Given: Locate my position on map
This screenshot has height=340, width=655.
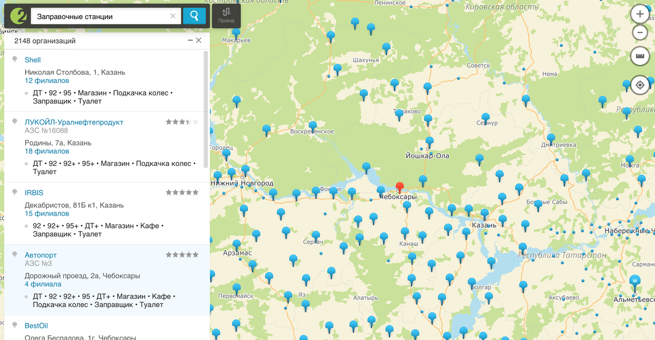Looking at the screenshot, I should click(640, 85).
